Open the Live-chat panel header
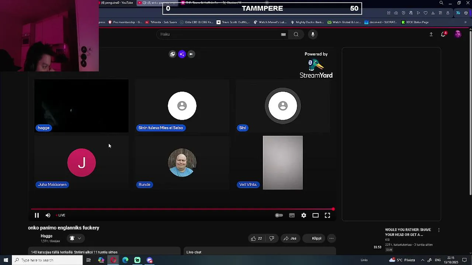Viewport: 472px width, 265px height. coord(260,252)
